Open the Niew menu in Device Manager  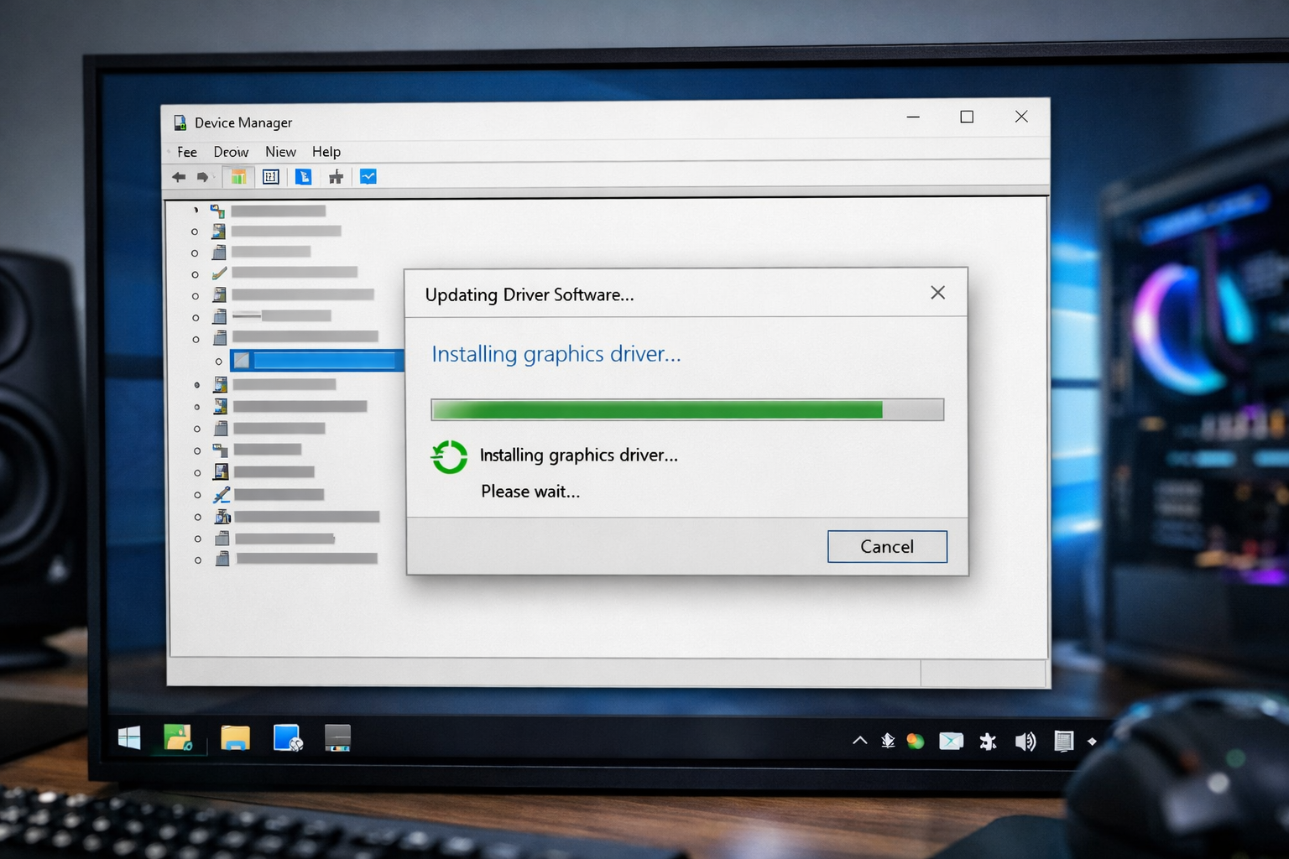pyautogui.click(x=280, y=152)
